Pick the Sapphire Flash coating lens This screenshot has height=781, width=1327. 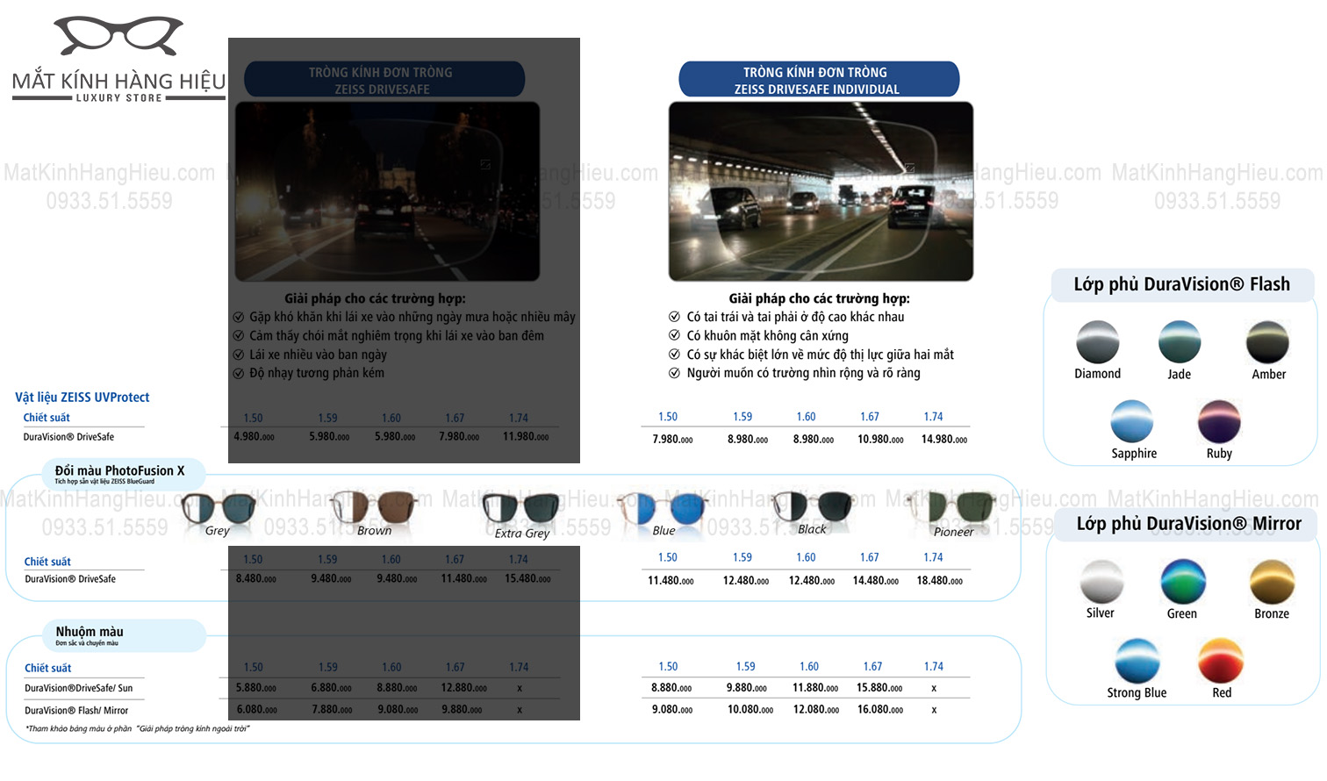(1132, 421)
